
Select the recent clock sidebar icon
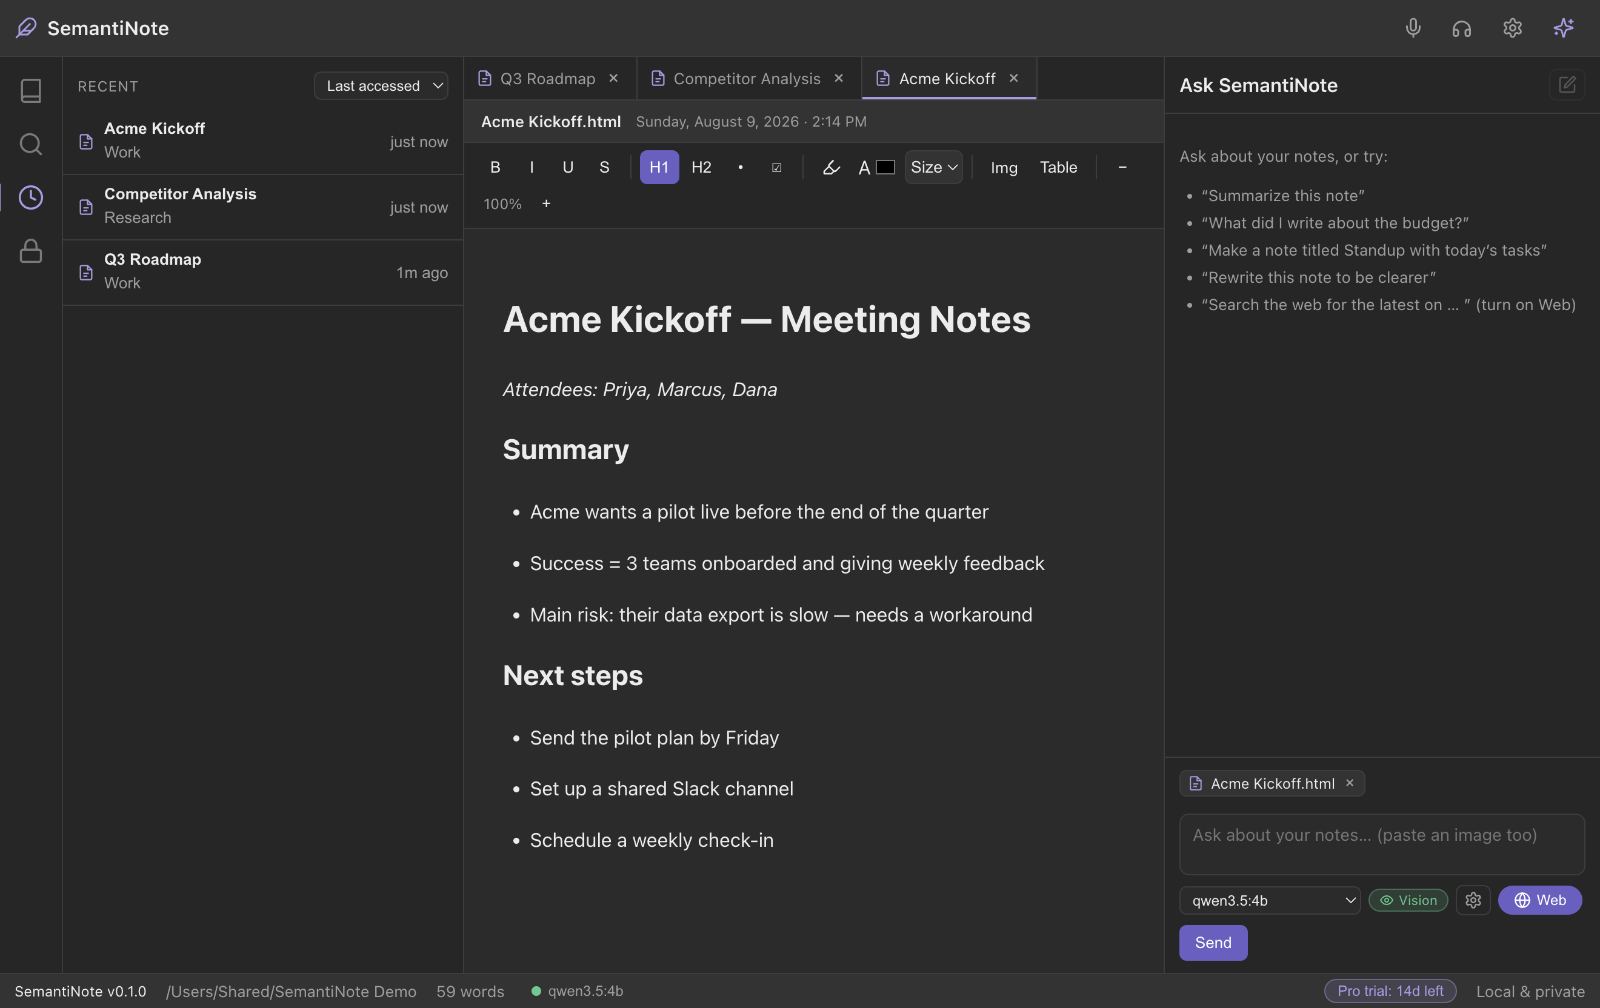coord(30,197)
